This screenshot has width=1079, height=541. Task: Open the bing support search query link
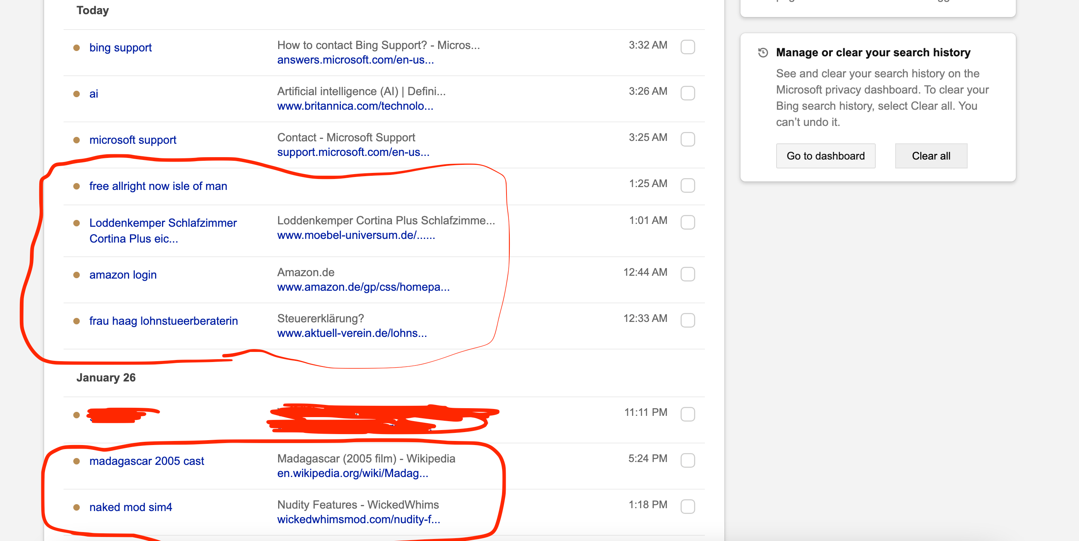(x=120, y=47)
